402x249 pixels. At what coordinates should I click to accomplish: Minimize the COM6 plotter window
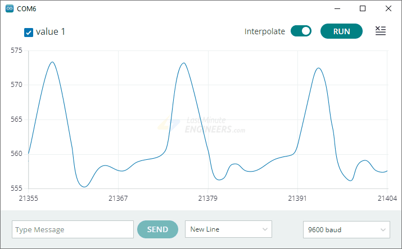[338, 8]
